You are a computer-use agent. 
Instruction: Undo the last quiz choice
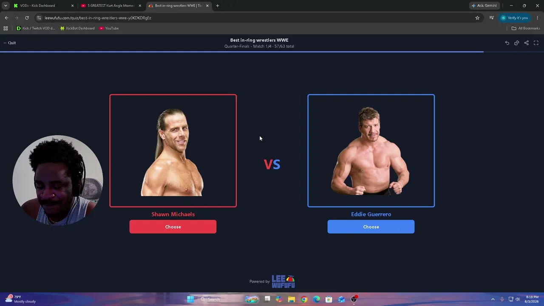(507, 43)
